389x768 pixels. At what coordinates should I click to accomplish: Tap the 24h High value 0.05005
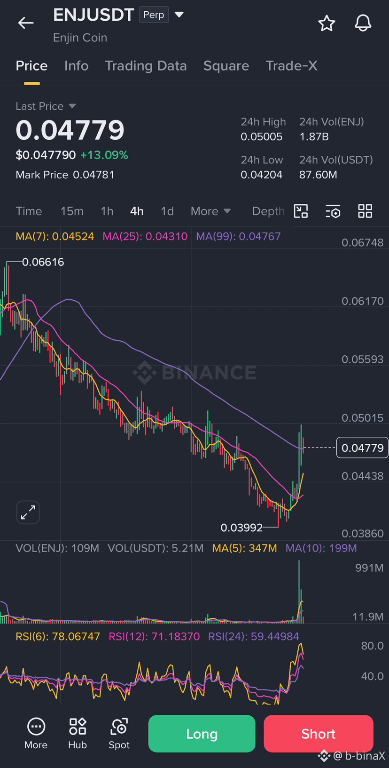[x=262, y=137]
